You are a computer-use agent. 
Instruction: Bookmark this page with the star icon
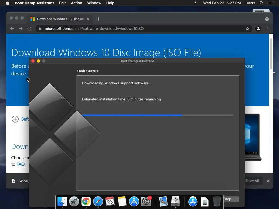247,29
